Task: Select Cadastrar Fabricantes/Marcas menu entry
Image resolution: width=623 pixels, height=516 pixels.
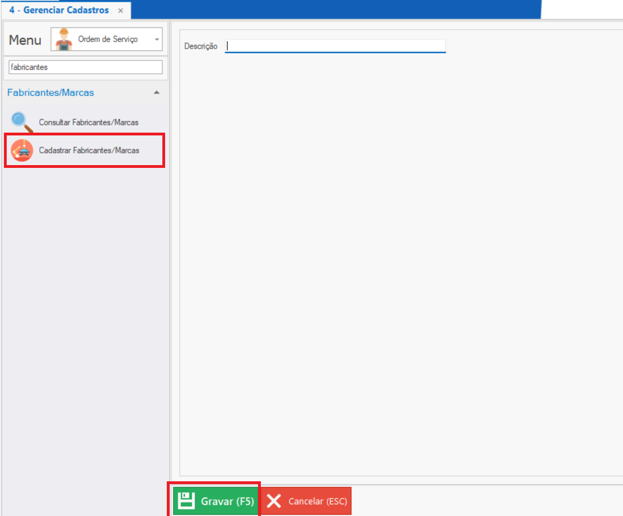Action: 89,151
